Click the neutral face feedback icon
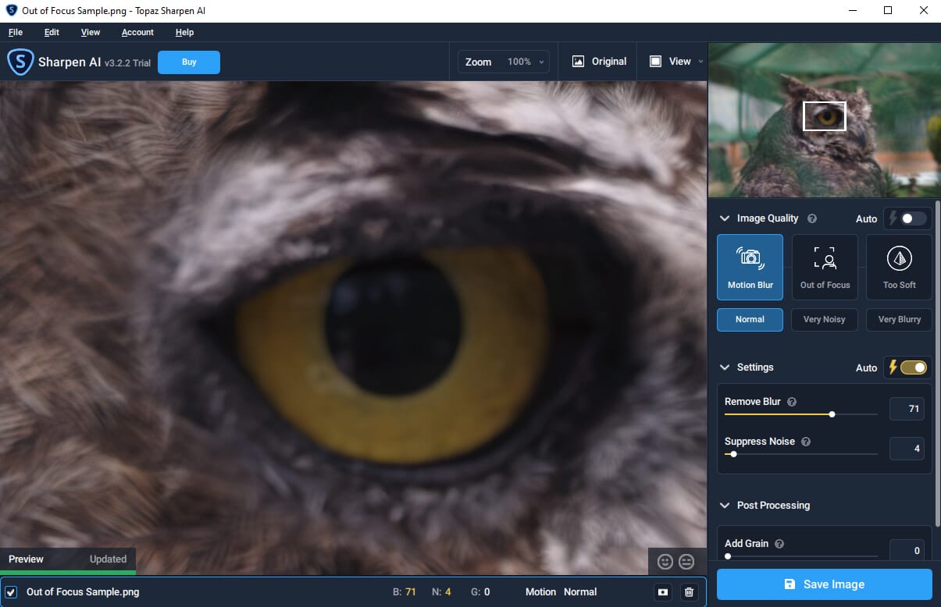Image resolution: width=941 pixels, height=607 pixels. 686,561
